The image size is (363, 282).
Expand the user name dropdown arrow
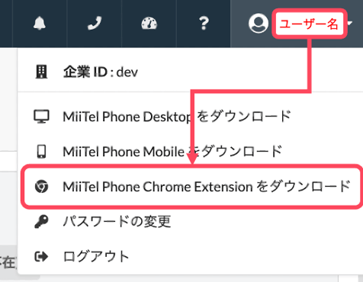(350, 24)
